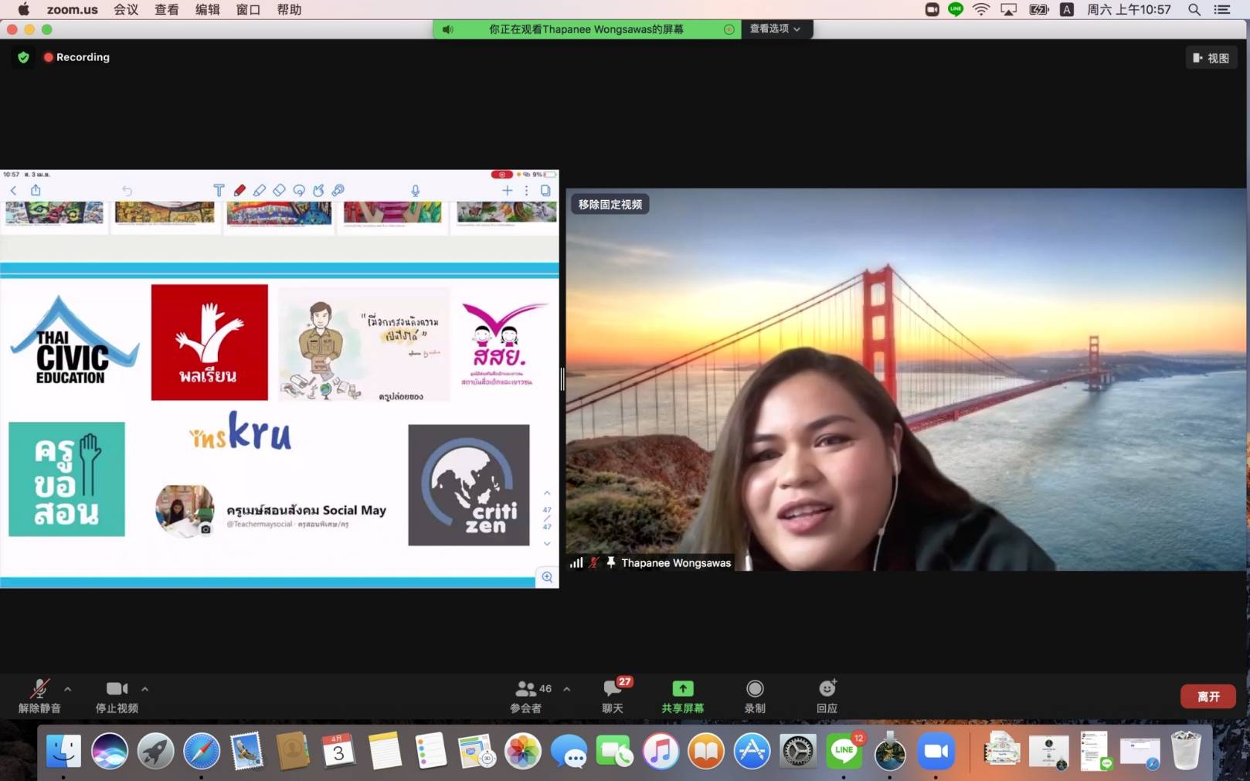The height and width of the screenshot is (781, 1250).
Task: Click the green encryption shield icon
Action: tap(23, 57)
